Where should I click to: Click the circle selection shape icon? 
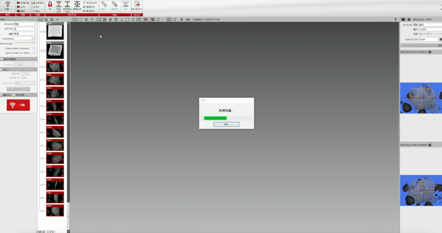[158, 20]
